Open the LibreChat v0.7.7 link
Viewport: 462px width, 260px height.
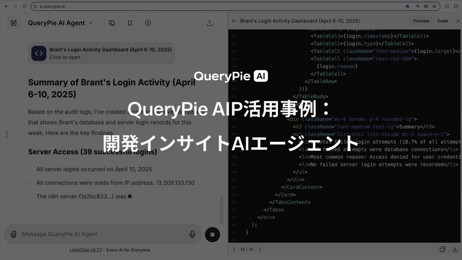click(x=86, y=250)
